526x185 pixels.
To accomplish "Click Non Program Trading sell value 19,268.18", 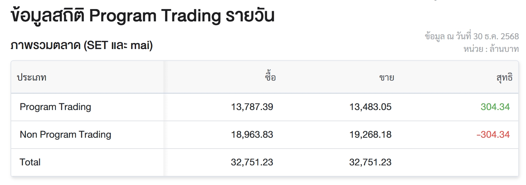I will (x=370, y=135).
